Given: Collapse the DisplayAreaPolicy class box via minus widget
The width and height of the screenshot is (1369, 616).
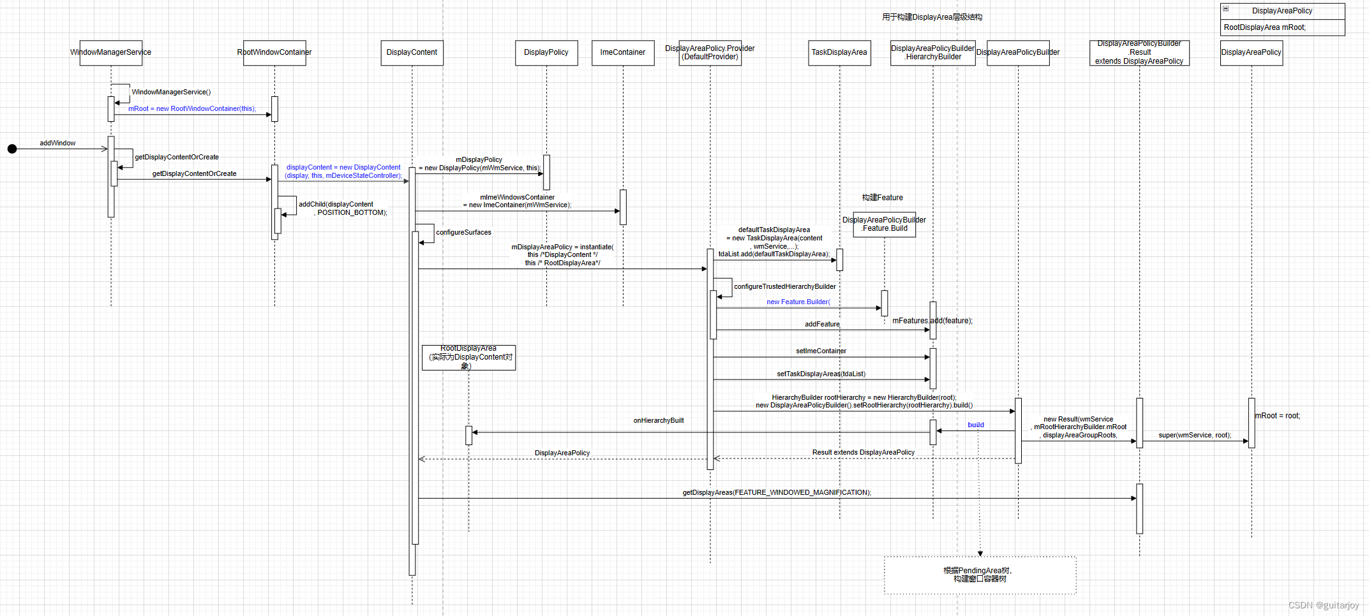Looking at the screenshot, I should click(x=1227, y=9).
